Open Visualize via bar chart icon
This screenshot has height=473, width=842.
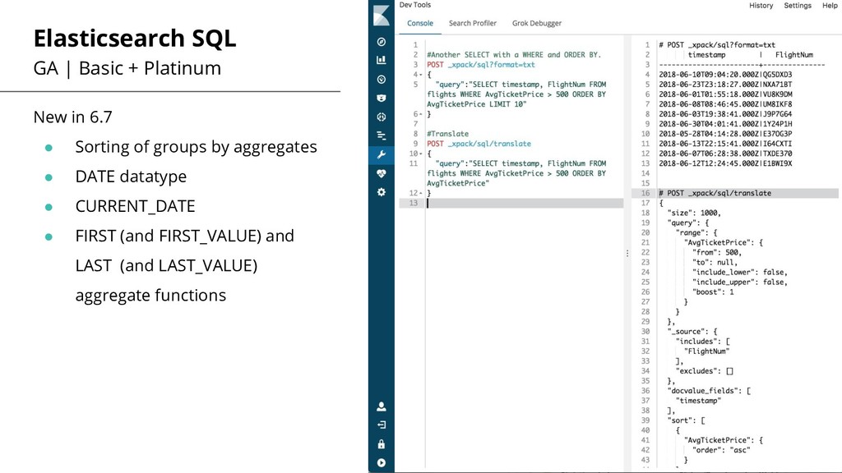click(382, 60)
